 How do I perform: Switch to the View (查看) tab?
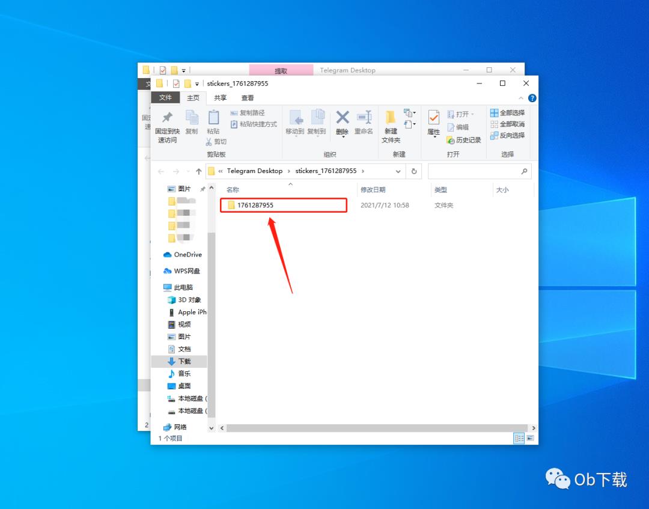pos(248,98)
